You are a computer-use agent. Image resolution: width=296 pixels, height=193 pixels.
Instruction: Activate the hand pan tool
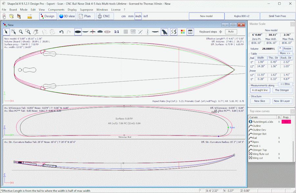(x=36, y=32)
